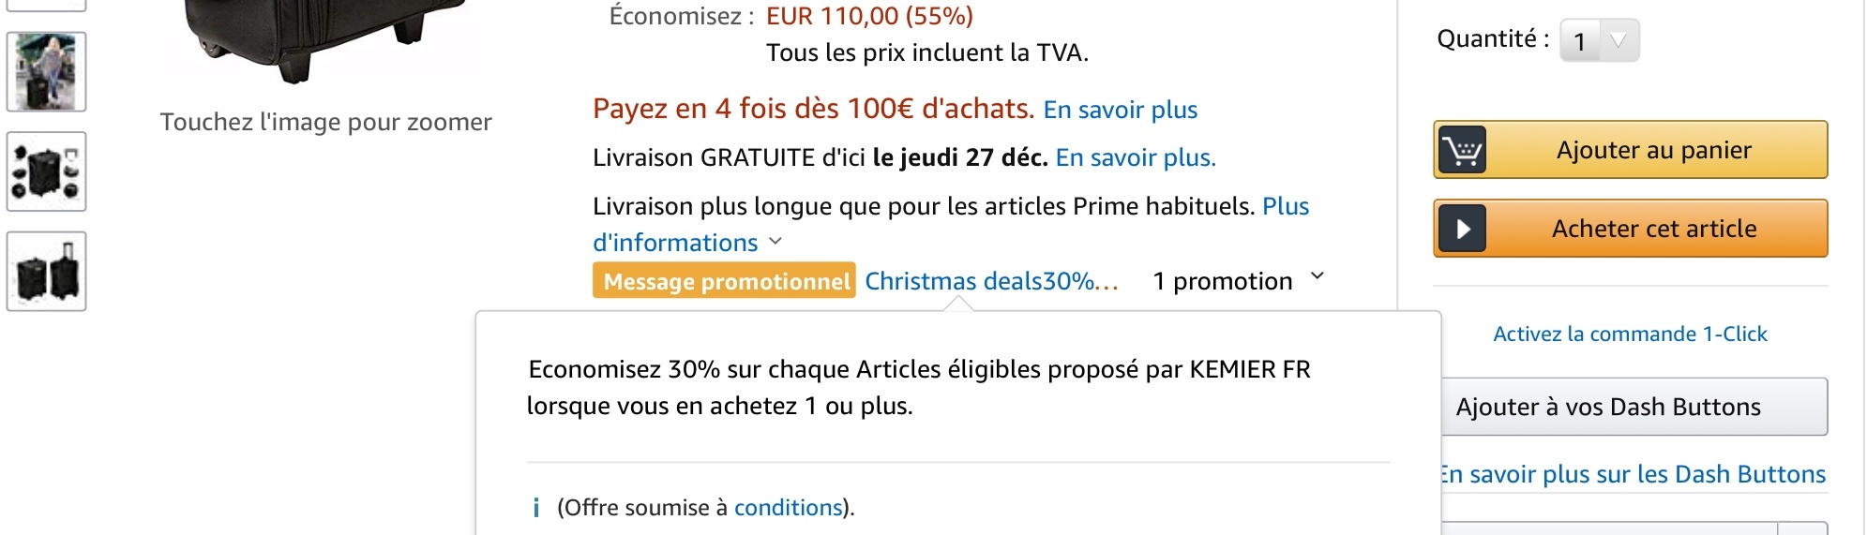Click En savoir plus beside Payez en 4 fois
The image size is (1867, 535).
(1120, 110)
